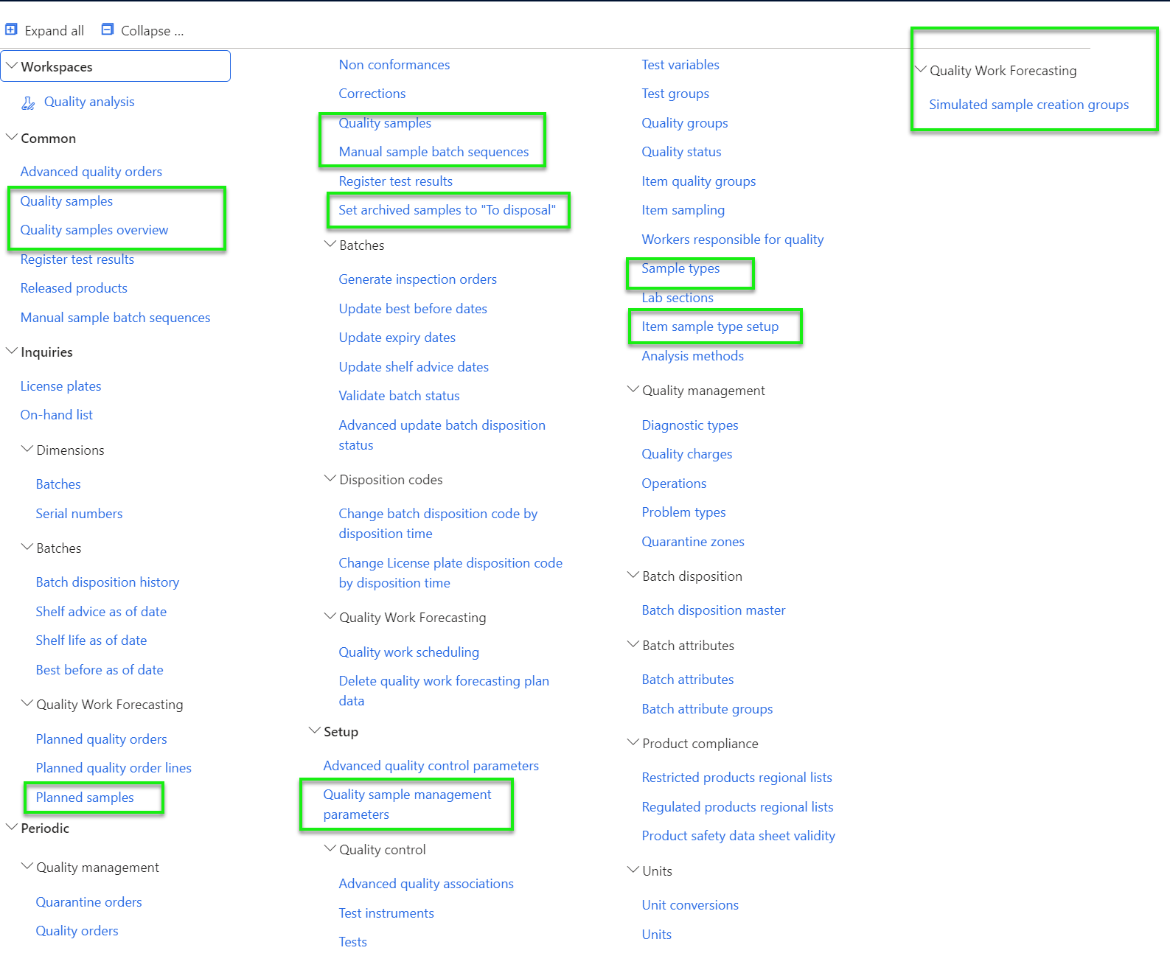Open Generate inspection orders
The image size is (1170, 970).
coord(418,279)
